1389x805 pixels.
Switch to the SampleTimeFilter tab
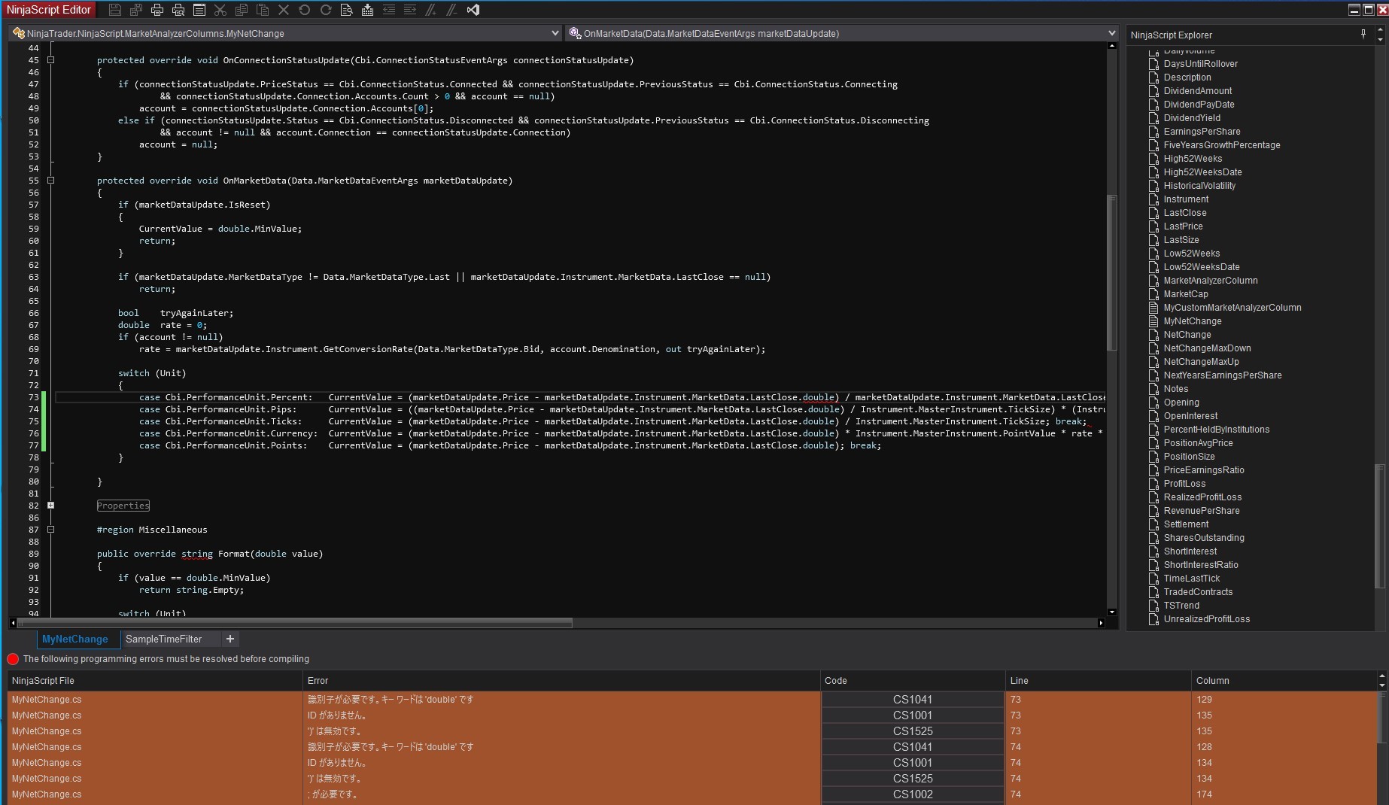[x=163, y=639]
